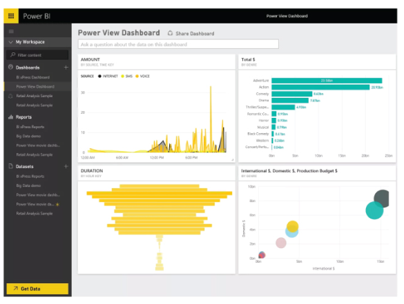This screenshot has height=304, width=404.
Task: Add a new dataset with plus icon
Action: (x=66, y=166)
